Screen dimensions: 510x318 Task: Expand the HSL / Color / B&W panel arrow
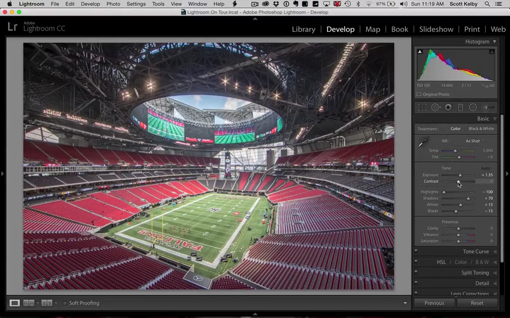(x=495, y=262)
